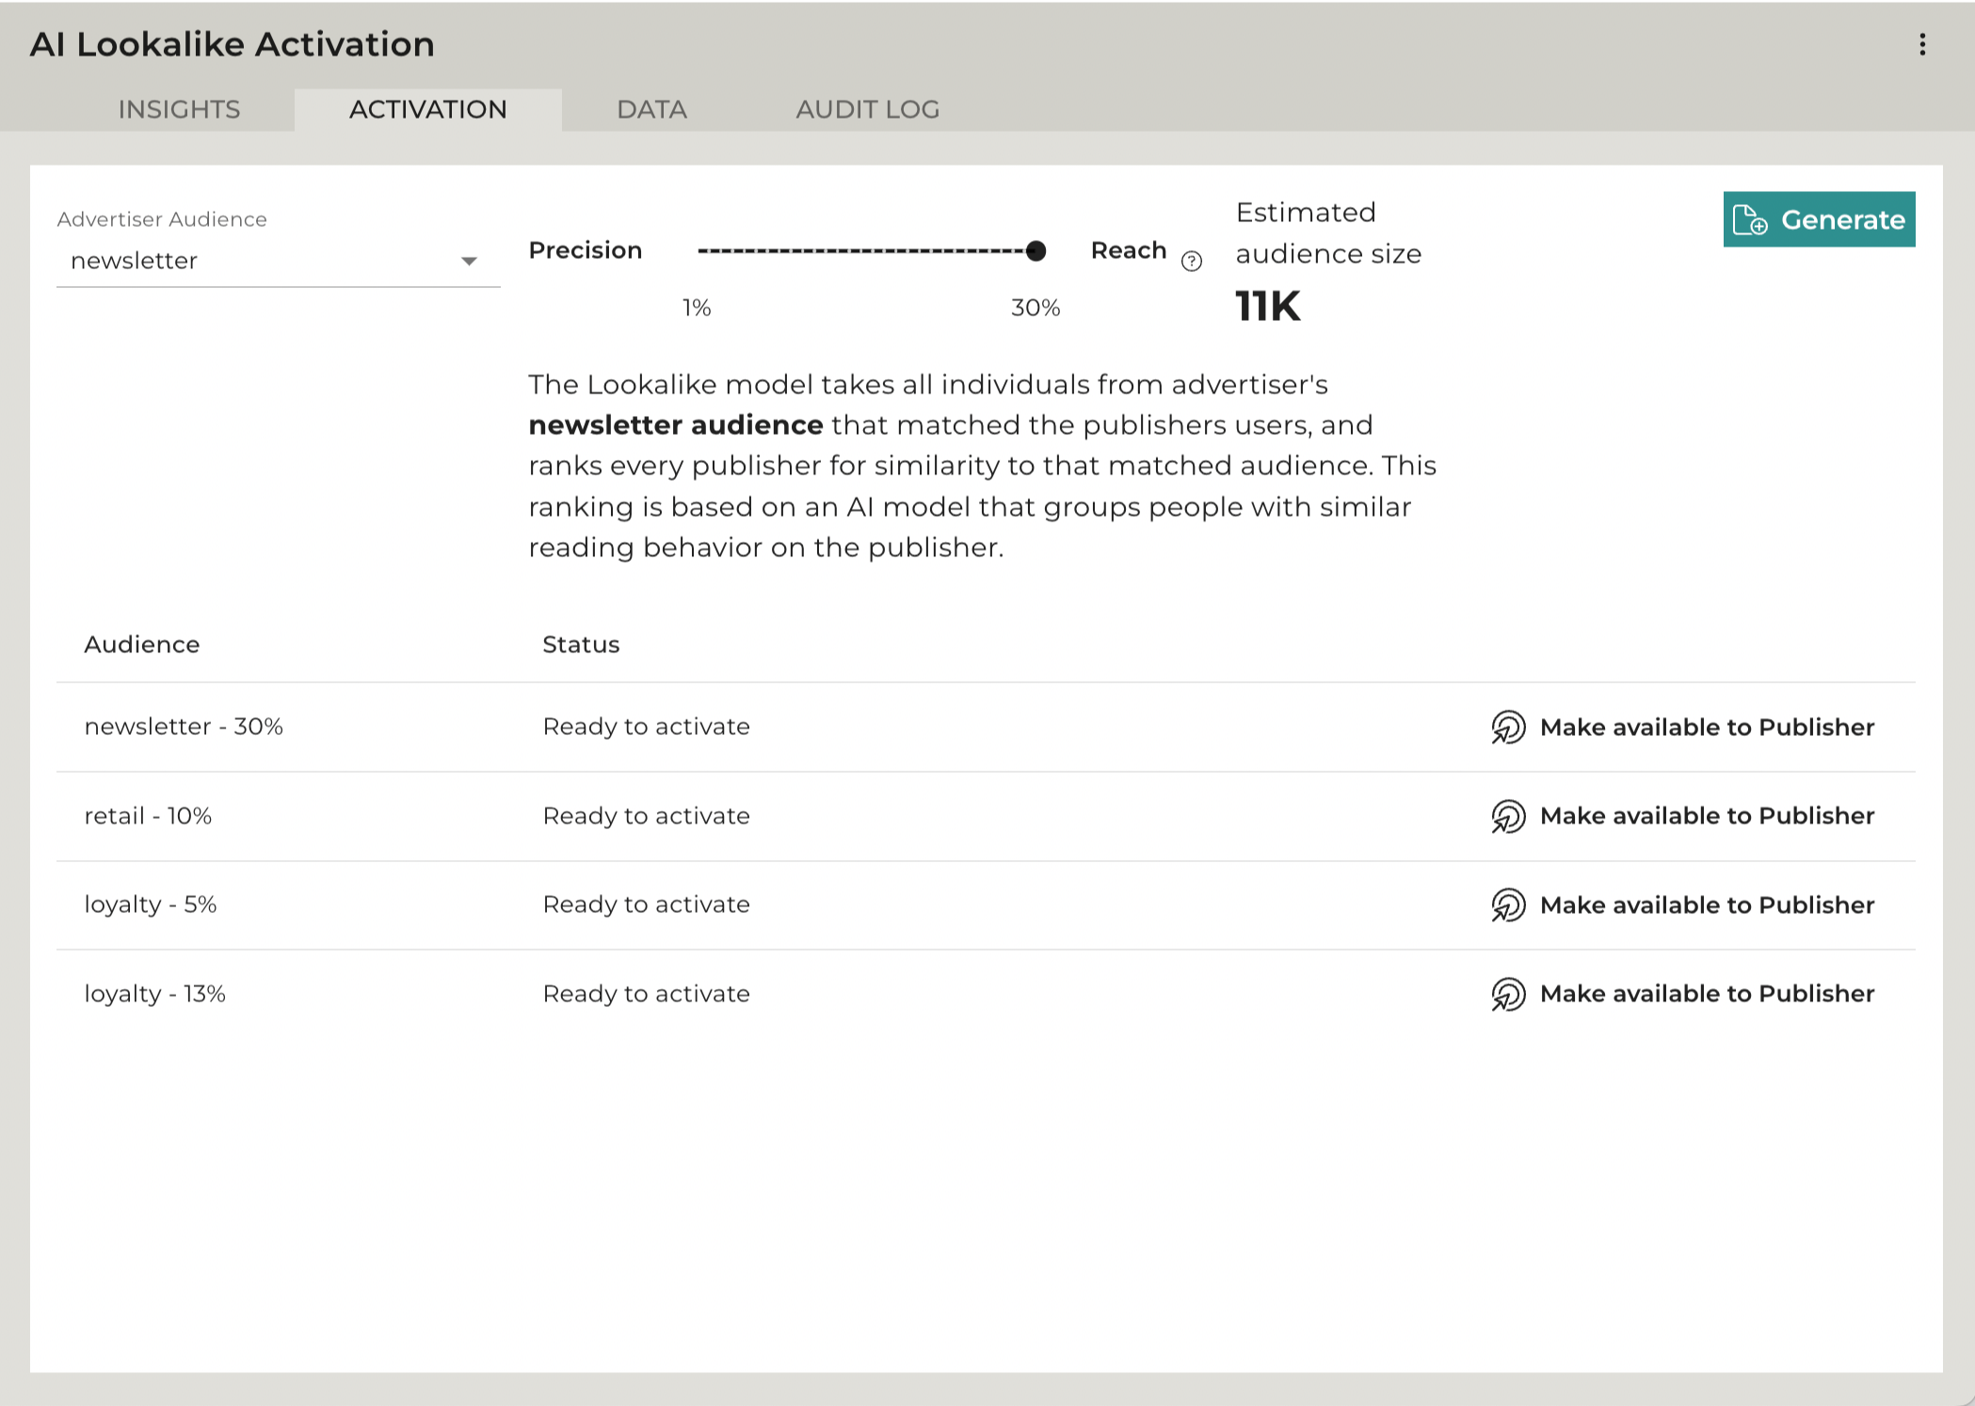This screenshot has height=1406, width=1975.
Task: Make loyalty - 5% available to Publisher
Action: [x=1683, y=905]
